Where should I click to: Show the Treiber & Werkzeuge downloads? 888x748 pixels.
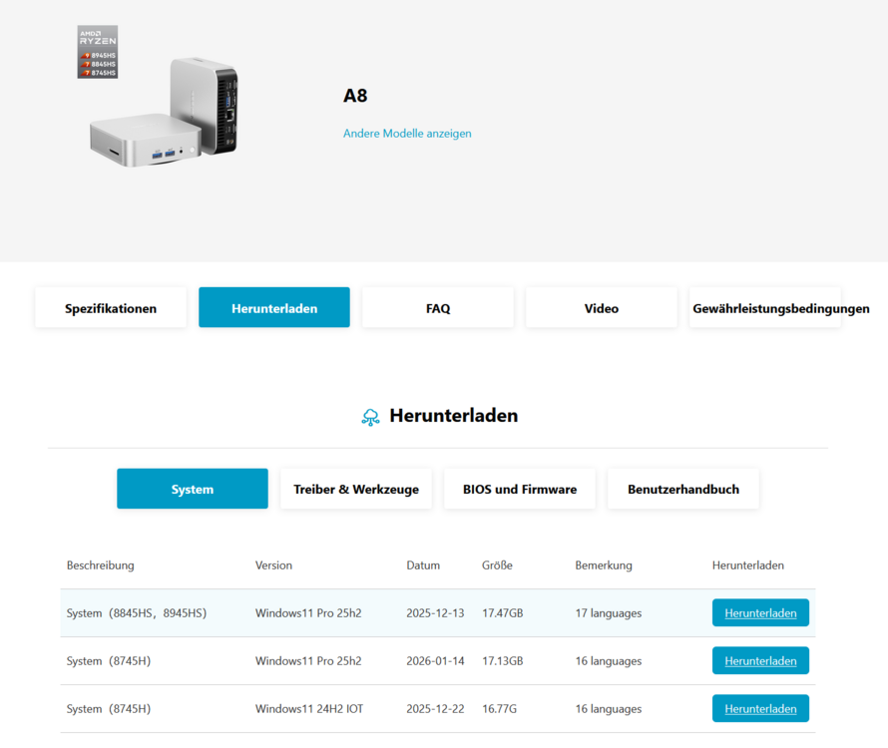[x=356, y=489]
